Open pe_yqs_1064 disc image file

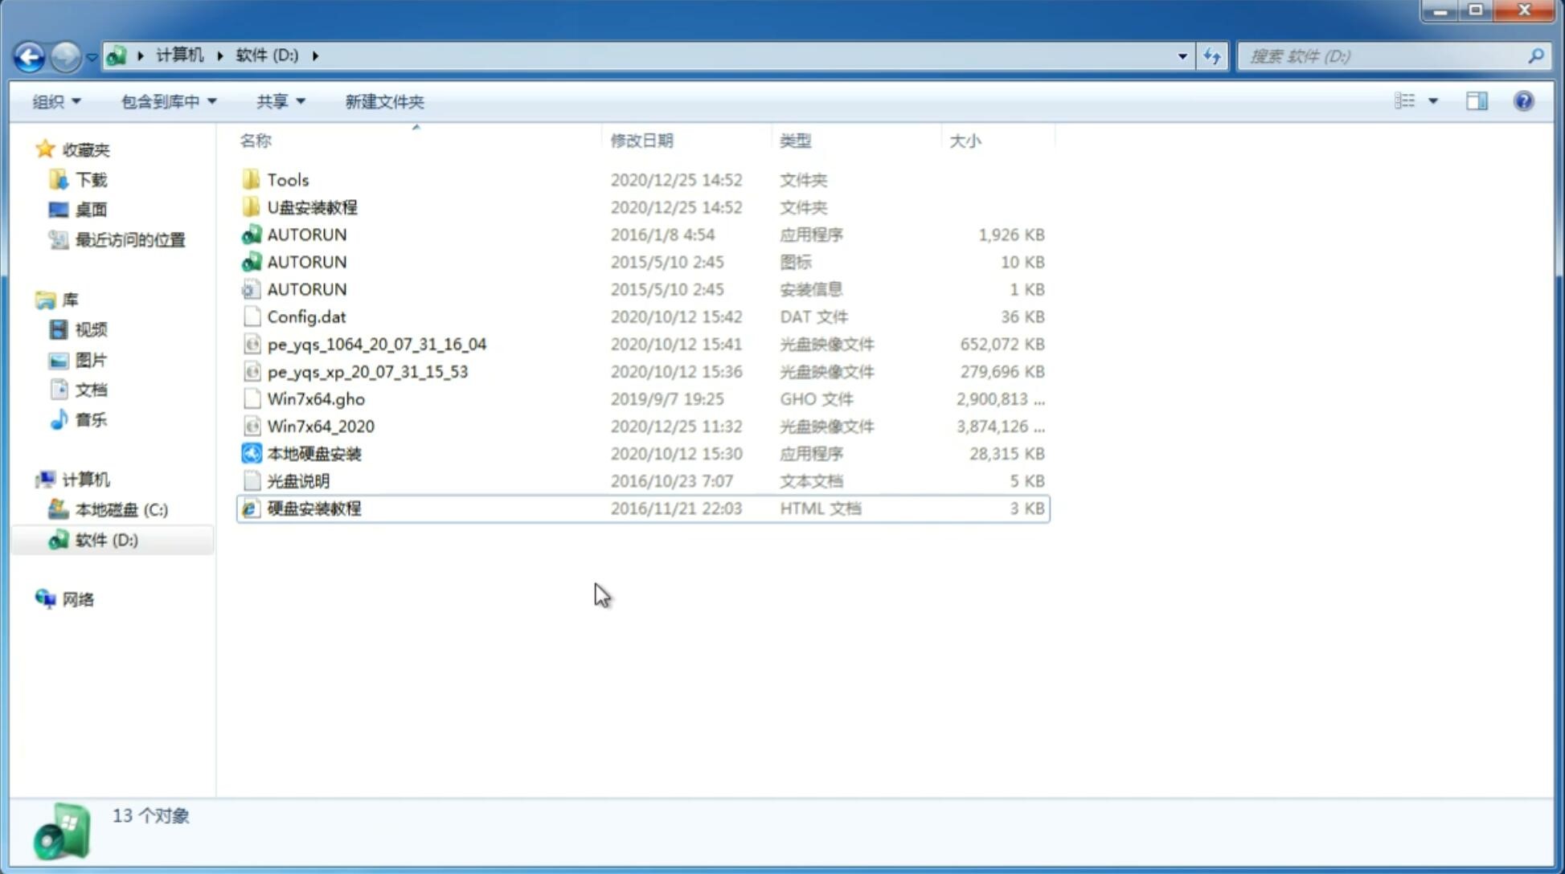click(376, 344)
